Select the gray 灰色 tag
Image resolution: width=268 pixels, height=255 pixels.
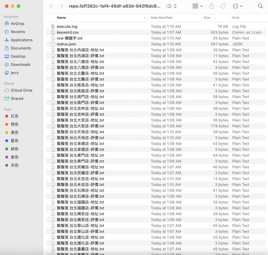click(x=12, y=165)
